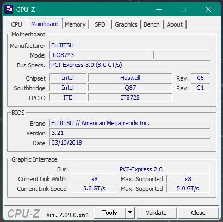Image resolution: width=223 pixels, height=222 pixels.
Task: Click the Model field JIQ87Y3
Action: tap(101, 55)
